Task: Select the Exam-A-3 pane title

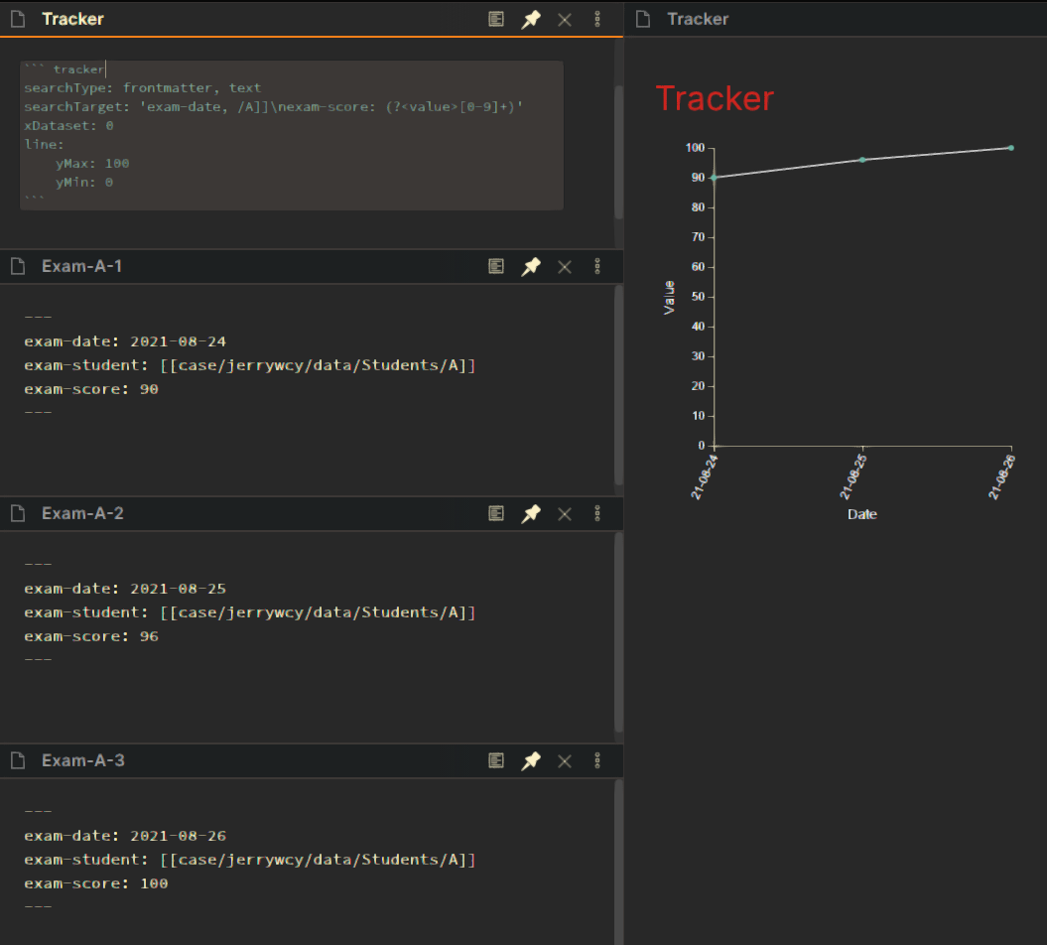Action: 82,760
